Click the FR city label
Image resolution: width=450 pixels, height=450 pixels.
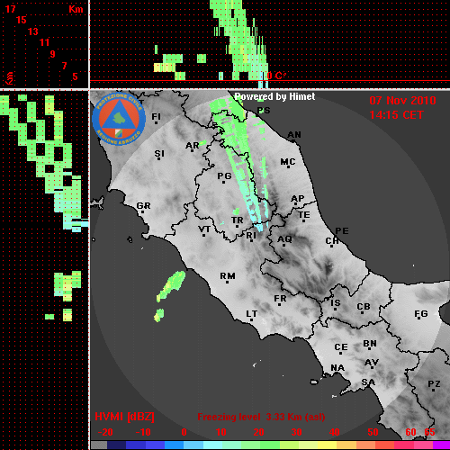click(280, 299)
